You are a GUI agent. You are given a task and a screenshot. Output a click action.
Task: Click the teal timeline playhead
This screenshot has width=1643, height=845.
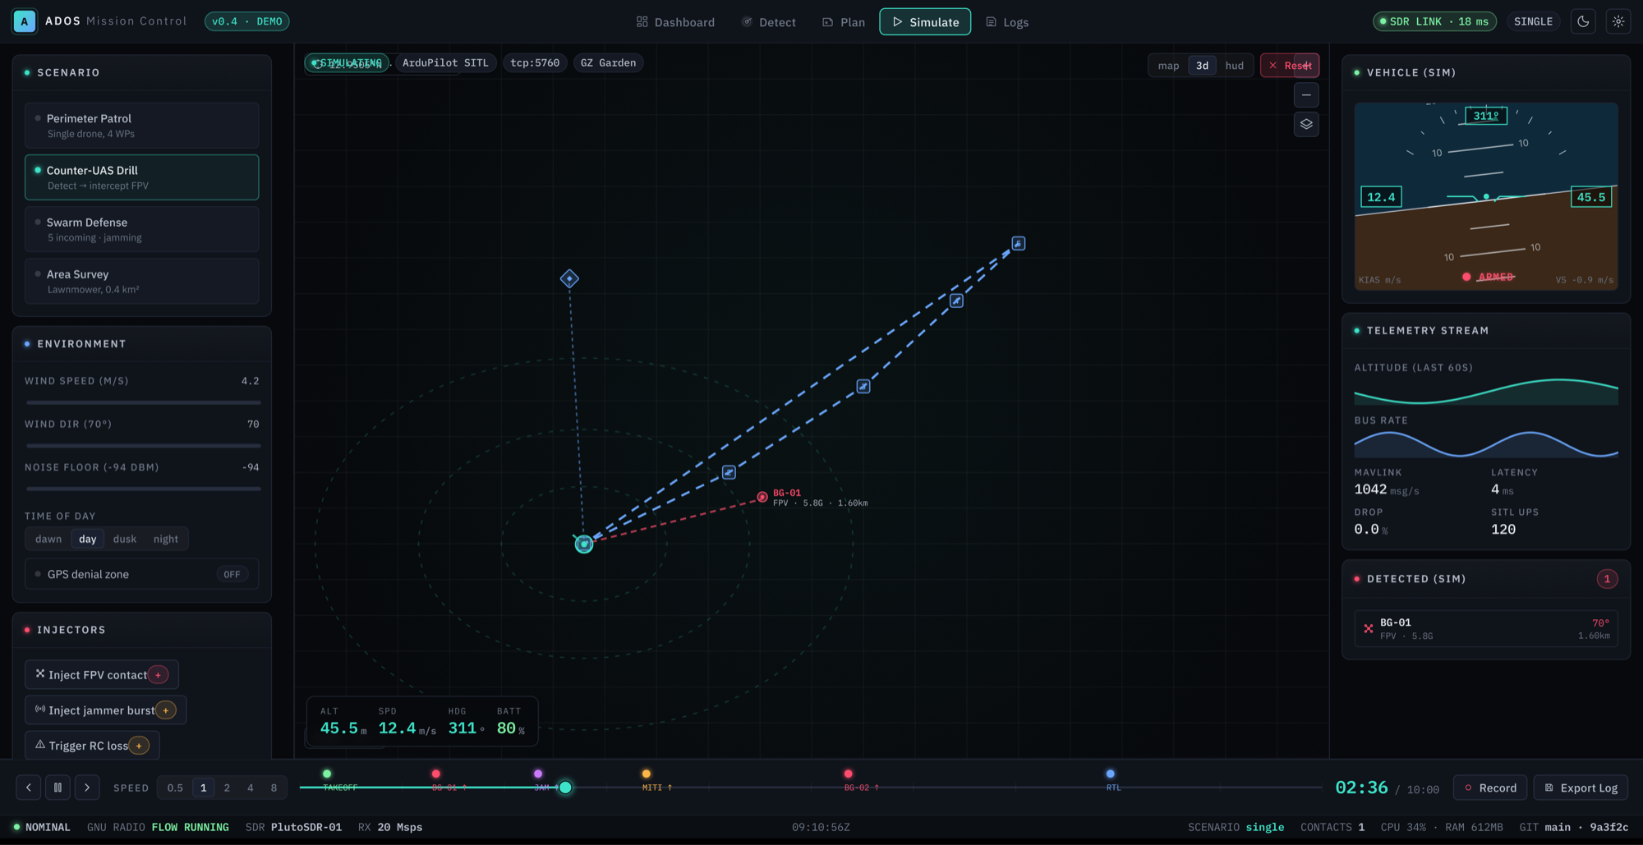pyautogui.click(x=565, y=788)
